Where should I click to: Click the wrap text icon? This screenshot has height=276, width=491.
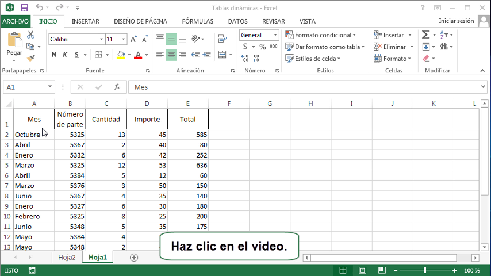tap(223, 39)
